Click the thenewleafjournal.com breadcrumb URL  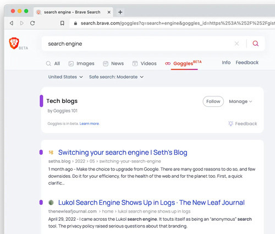click(119, 211)
